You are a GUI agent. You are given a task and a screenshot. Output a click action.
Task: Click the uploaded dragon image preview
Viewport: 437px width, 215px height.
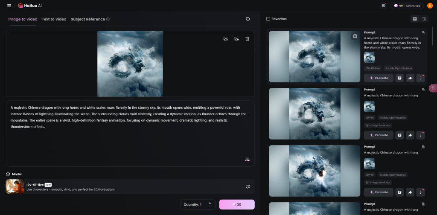click(130, 64)
